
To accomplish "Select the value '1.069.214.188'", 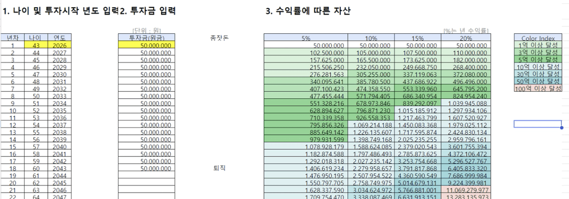I will (371, 124).
